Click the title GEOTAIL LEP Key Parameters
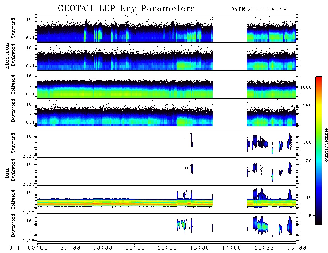The width and height of the screenshot is (328, 253). (126, 9)
